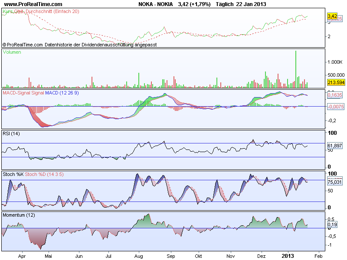
Task: Click the Mai label on the time axis
Action: [48, 256]
